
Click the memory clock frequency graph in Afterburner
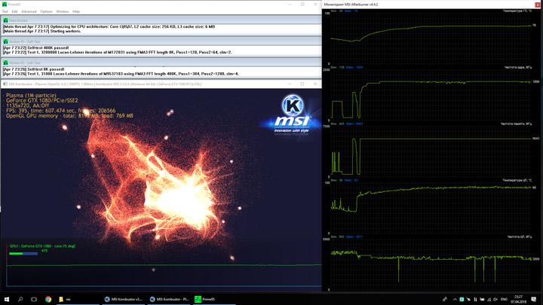point(431,151)
